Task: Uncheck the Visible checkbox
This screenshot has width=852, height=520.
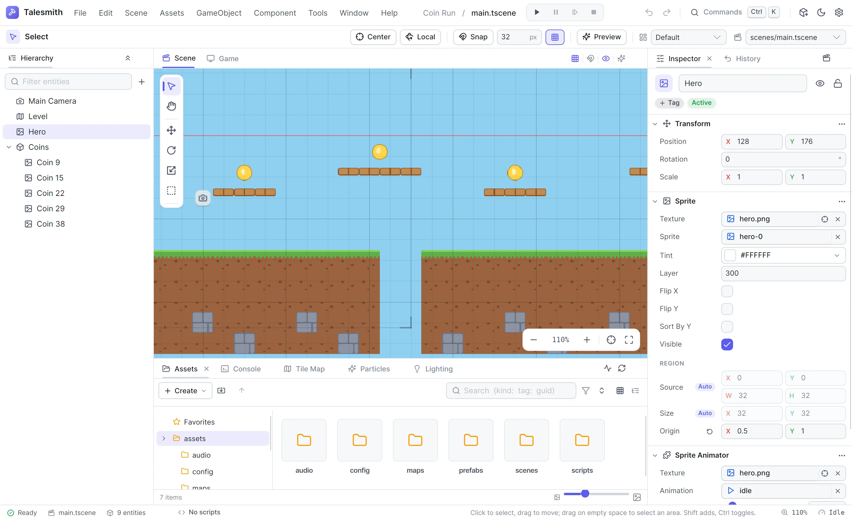Action: [x=727, y=344]
